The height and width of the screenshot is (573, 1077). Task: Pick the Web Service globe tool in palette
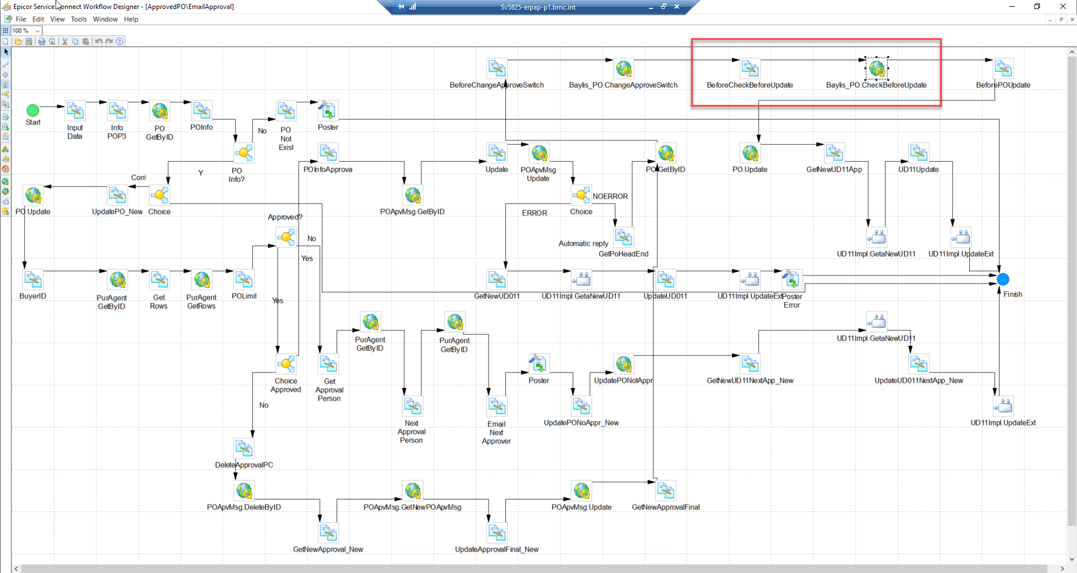click(6, 181)
